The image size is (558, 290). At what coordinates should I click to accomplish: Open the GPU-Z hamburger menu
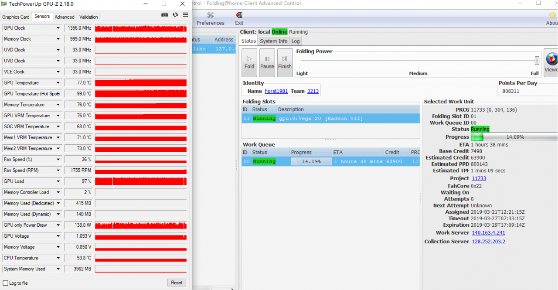185,14
